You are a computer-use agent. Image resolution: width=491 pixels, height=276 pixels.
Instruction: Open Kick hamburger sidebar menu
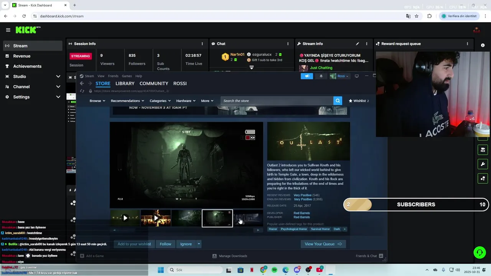click(x=8, y=30)
